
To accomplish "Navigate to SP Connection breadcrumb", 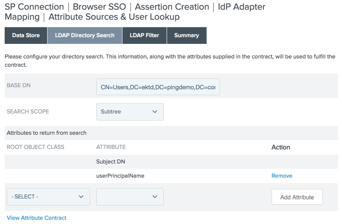I will pyautogui.click(x=34, y=6).
